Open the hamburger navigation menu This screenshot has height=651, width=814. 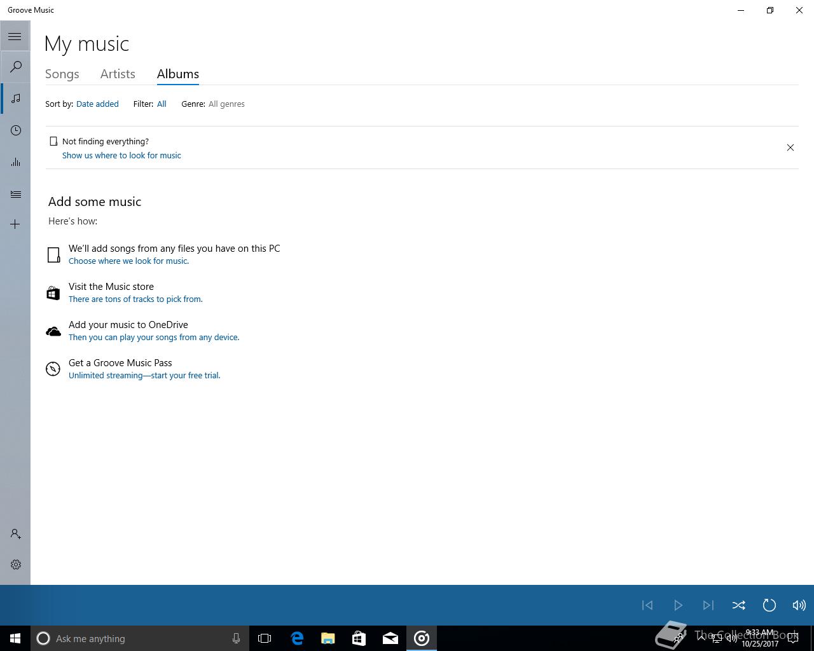point(15,36)
